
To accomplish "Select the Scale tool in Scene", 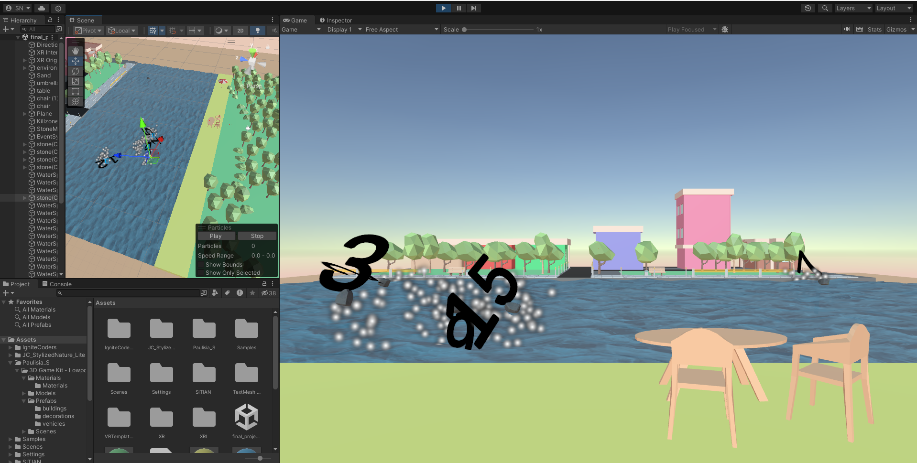I will [76, 81].
